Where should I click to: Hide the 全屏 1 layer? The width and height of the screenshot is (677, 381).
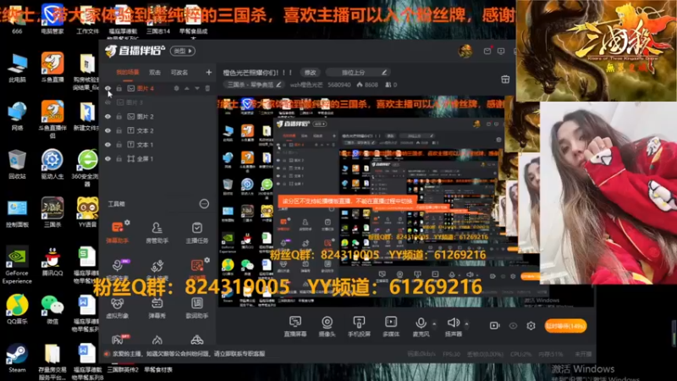click(107, 159)
